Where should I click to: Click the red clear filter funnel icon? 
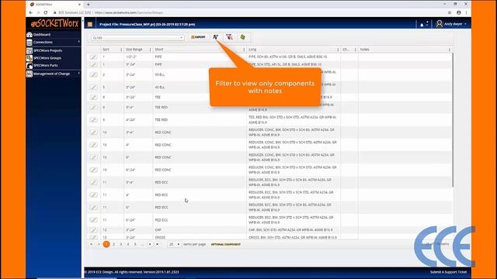coord(229,37)
